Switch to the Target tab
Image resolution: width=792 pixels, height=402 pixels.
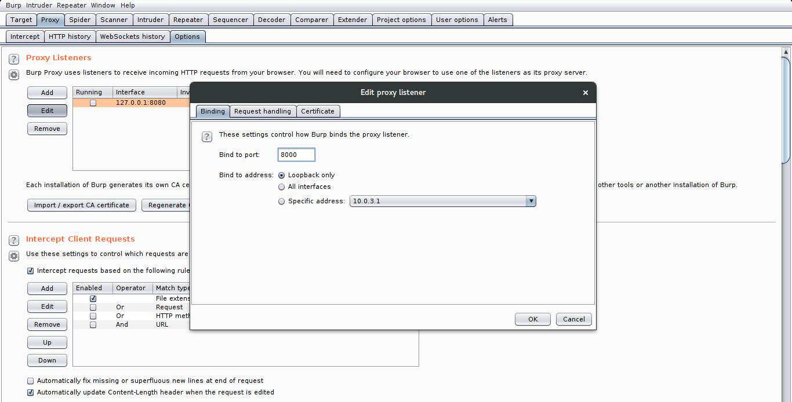tap(21, 20)
